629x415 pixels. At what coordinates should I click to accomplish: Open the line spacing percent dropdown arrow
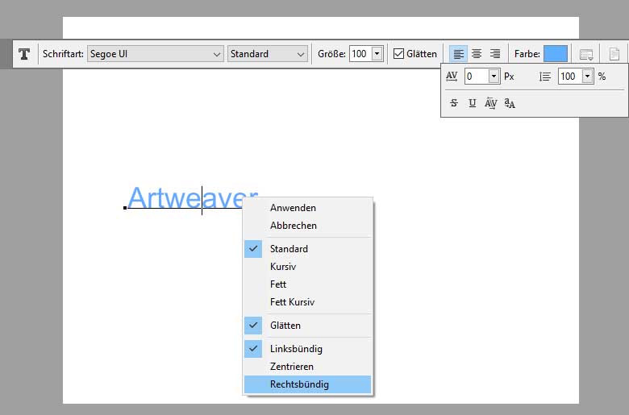(x=587, y=77)
